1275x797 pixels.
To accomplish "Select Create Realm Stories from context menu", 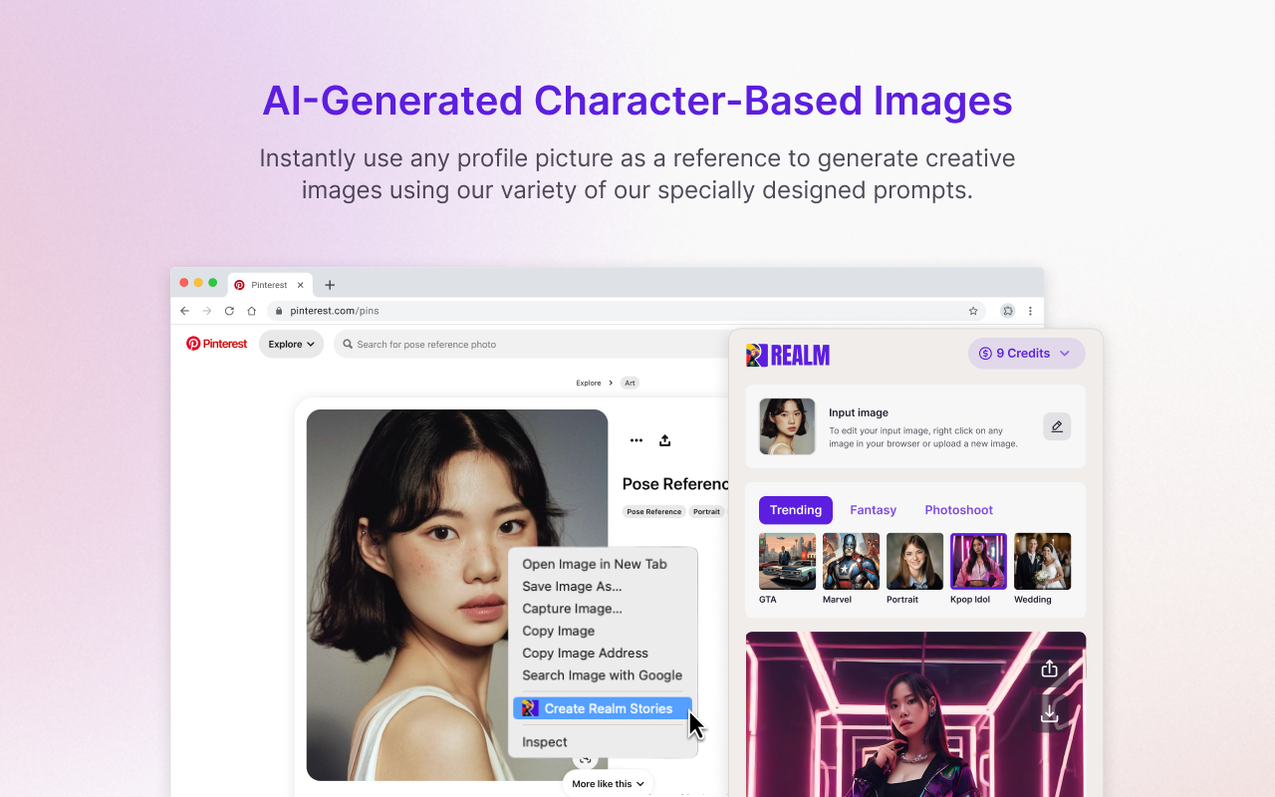I will point(602,707).
